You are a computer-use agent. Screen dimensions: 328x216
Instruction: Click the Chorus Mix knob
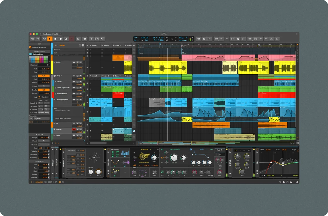[x=242, y=172]
